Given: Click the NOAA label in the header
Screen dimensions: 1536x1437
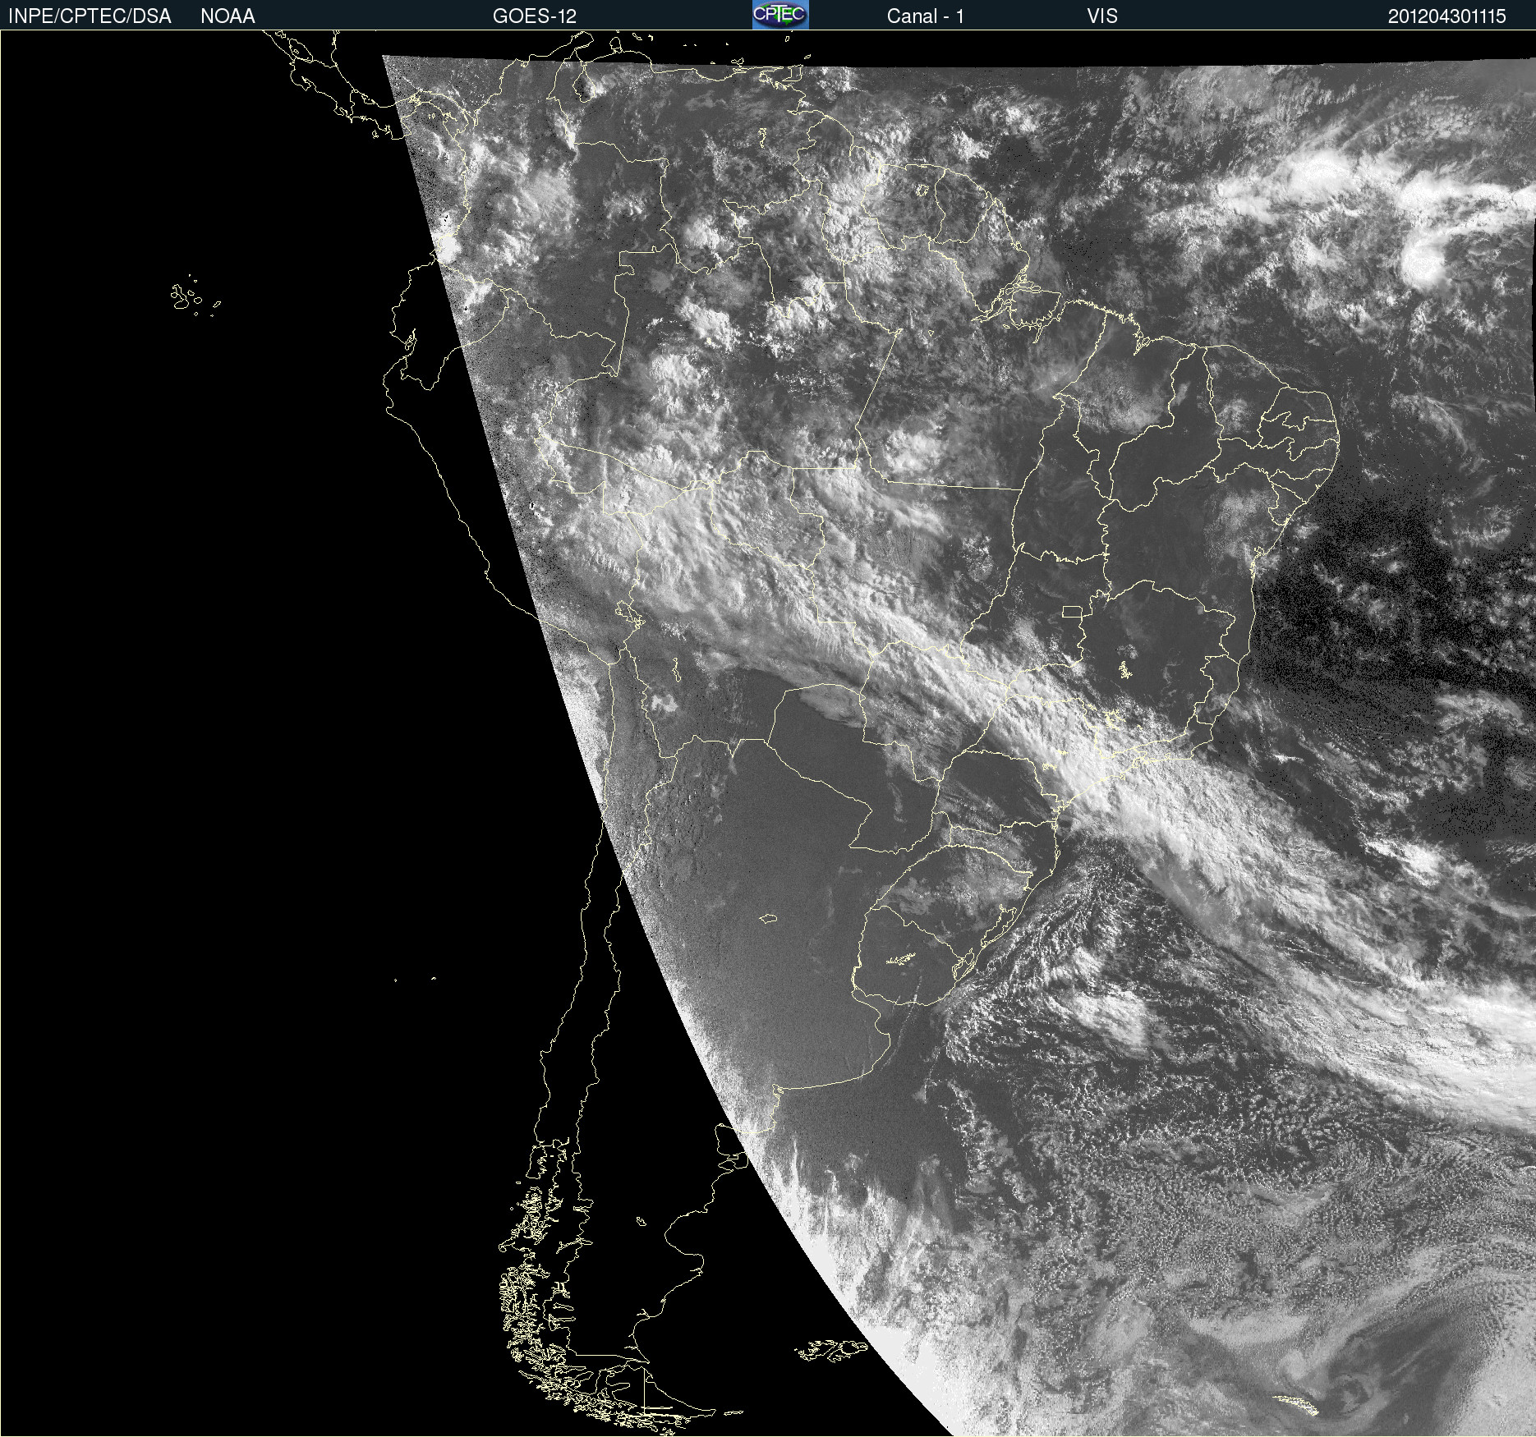Looking at the screenshot, I should pyautogui.click(x=228, y=16).
